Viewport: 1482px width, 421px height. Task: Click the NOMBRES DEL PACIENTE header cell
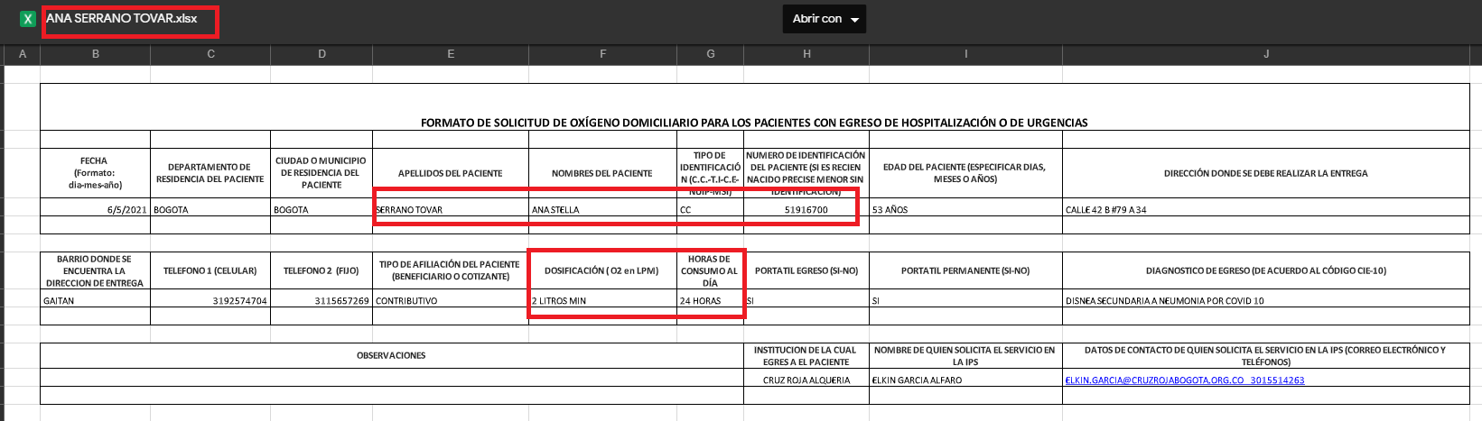coord(602,173)
